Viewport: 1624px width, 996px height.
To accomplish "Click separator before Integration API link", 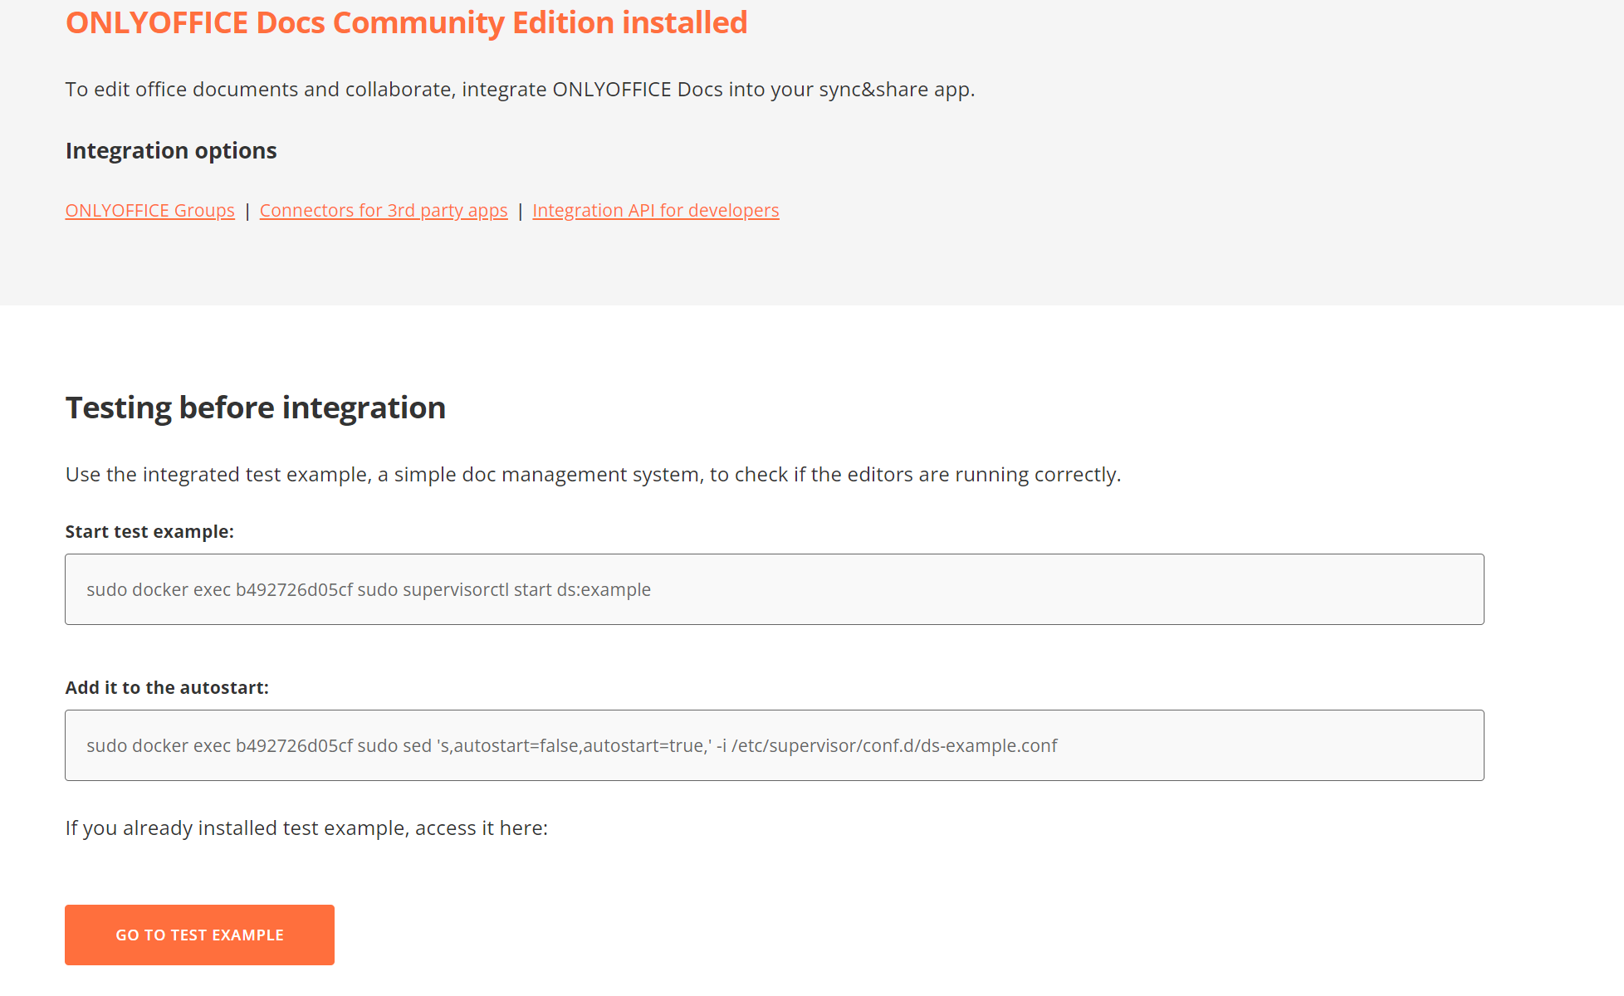I will [x=521, y=211].
